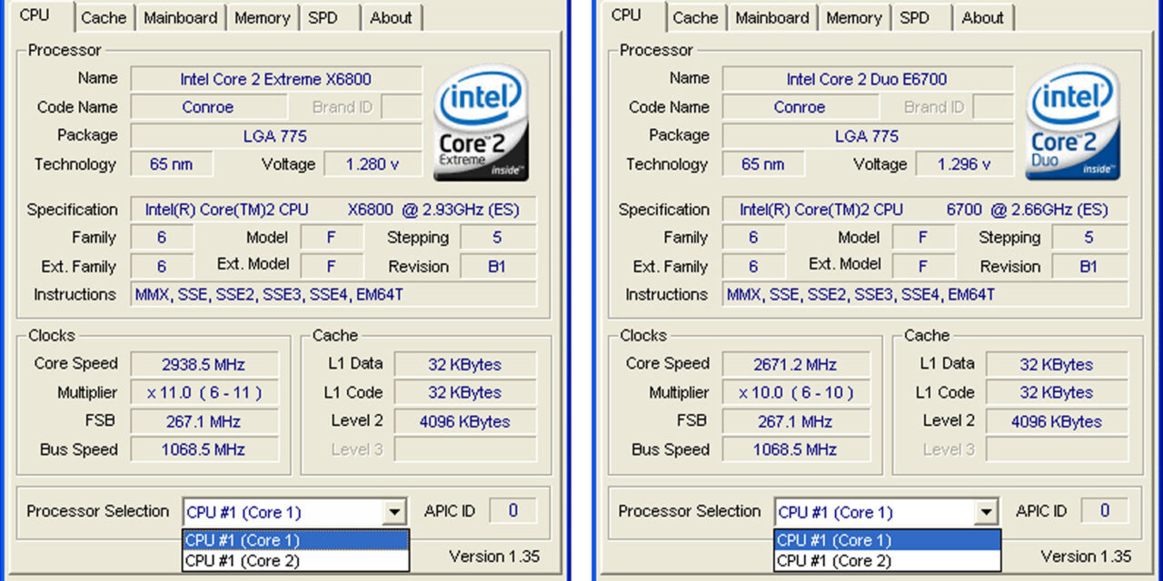Open Memory tab in E6700 window
This screenshot has height=581, width=1163.
(854, 17)
